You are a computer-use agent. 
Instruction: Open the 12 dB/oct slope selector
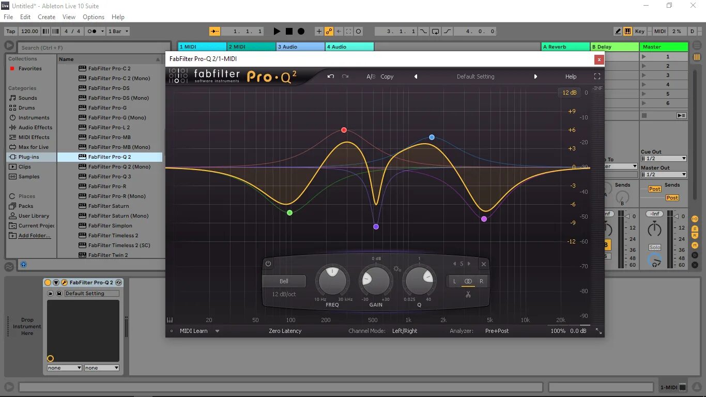point(284,294)
